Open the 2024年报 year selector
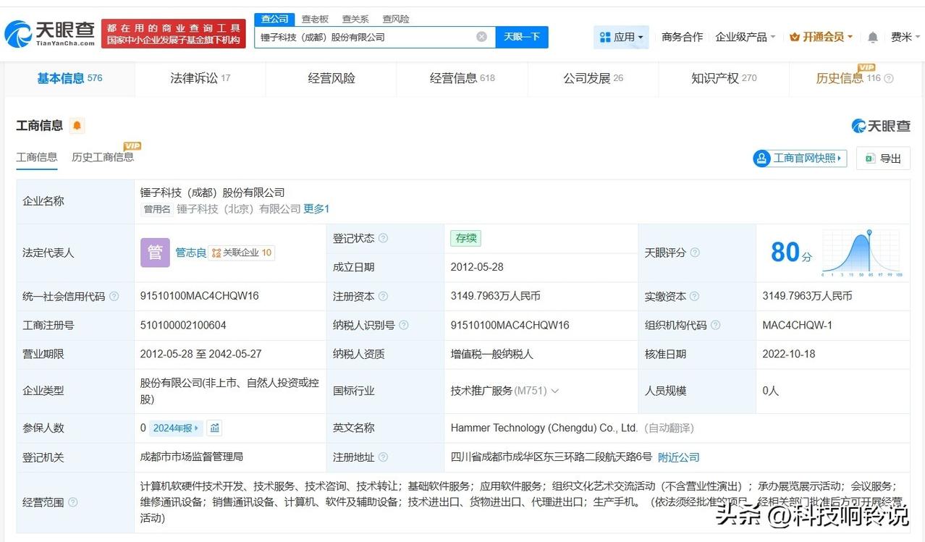 coord(176,428)
